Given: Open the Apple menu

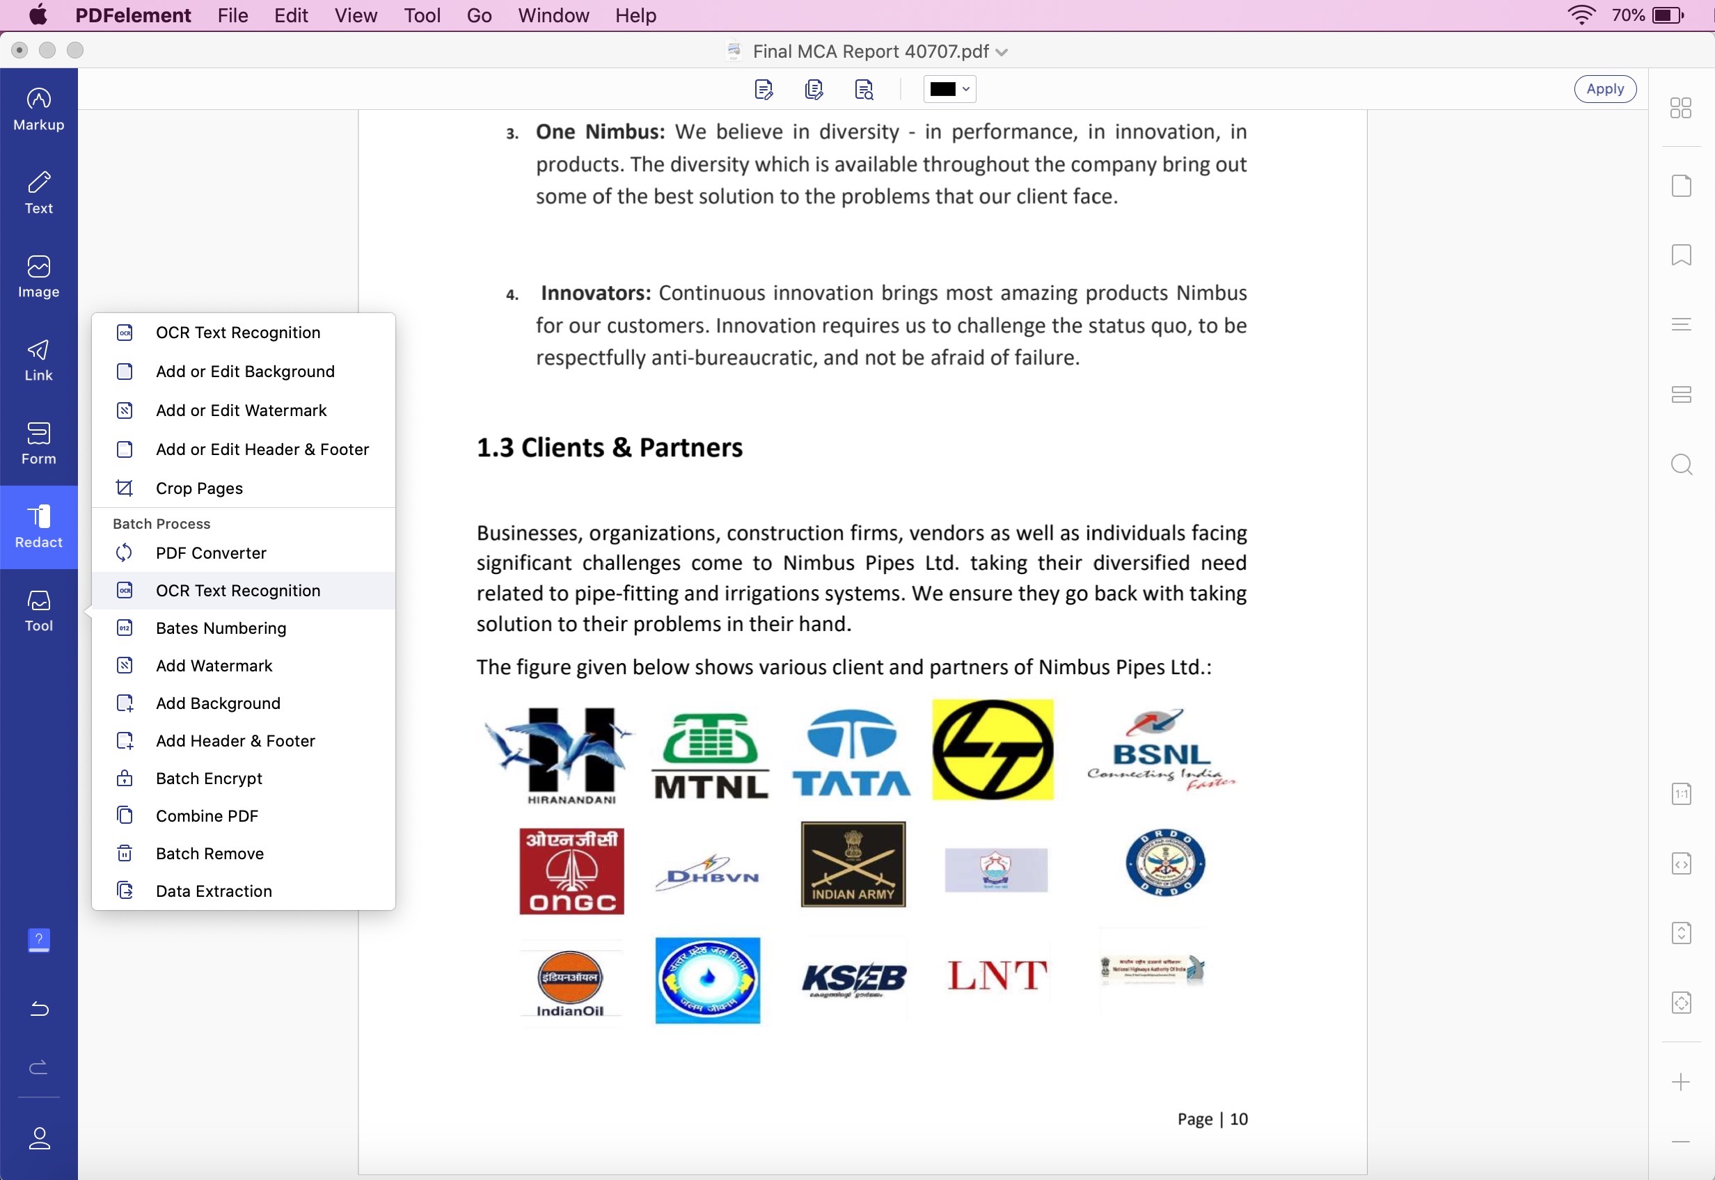Looking at the screenshot, I should (x=38, y=15).
